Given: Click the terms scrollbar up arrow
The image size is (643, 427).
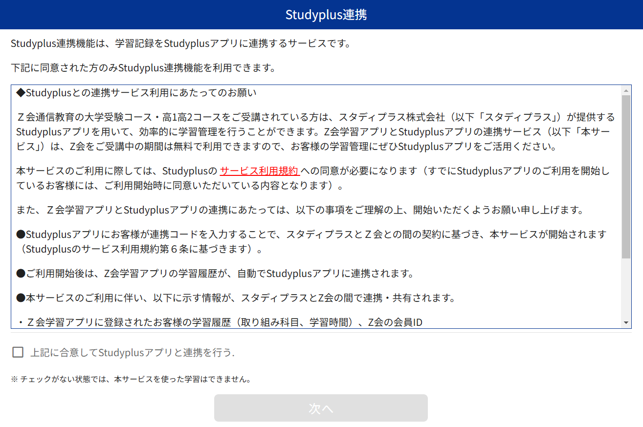Looking at the screenshot, I should pyautogui.click(x=626, y=90).
